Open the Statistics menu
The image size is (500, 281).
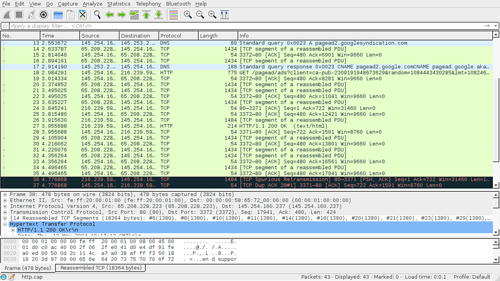(x=119, y=4)
